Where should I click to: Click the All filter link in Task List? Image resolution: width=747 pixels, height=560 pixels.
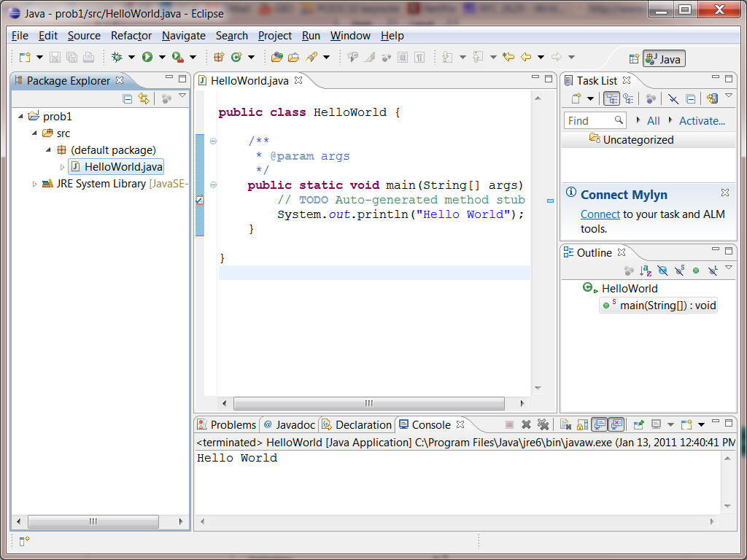[653, 121]
